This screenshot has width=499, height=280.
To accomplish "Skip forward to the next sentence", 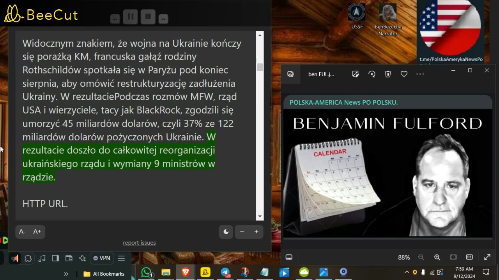I will (163, 19).
